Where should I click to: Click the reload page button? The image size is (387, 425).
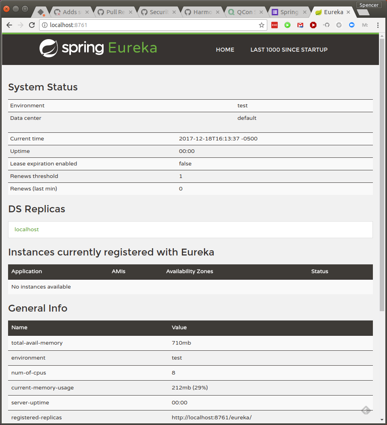32,25
